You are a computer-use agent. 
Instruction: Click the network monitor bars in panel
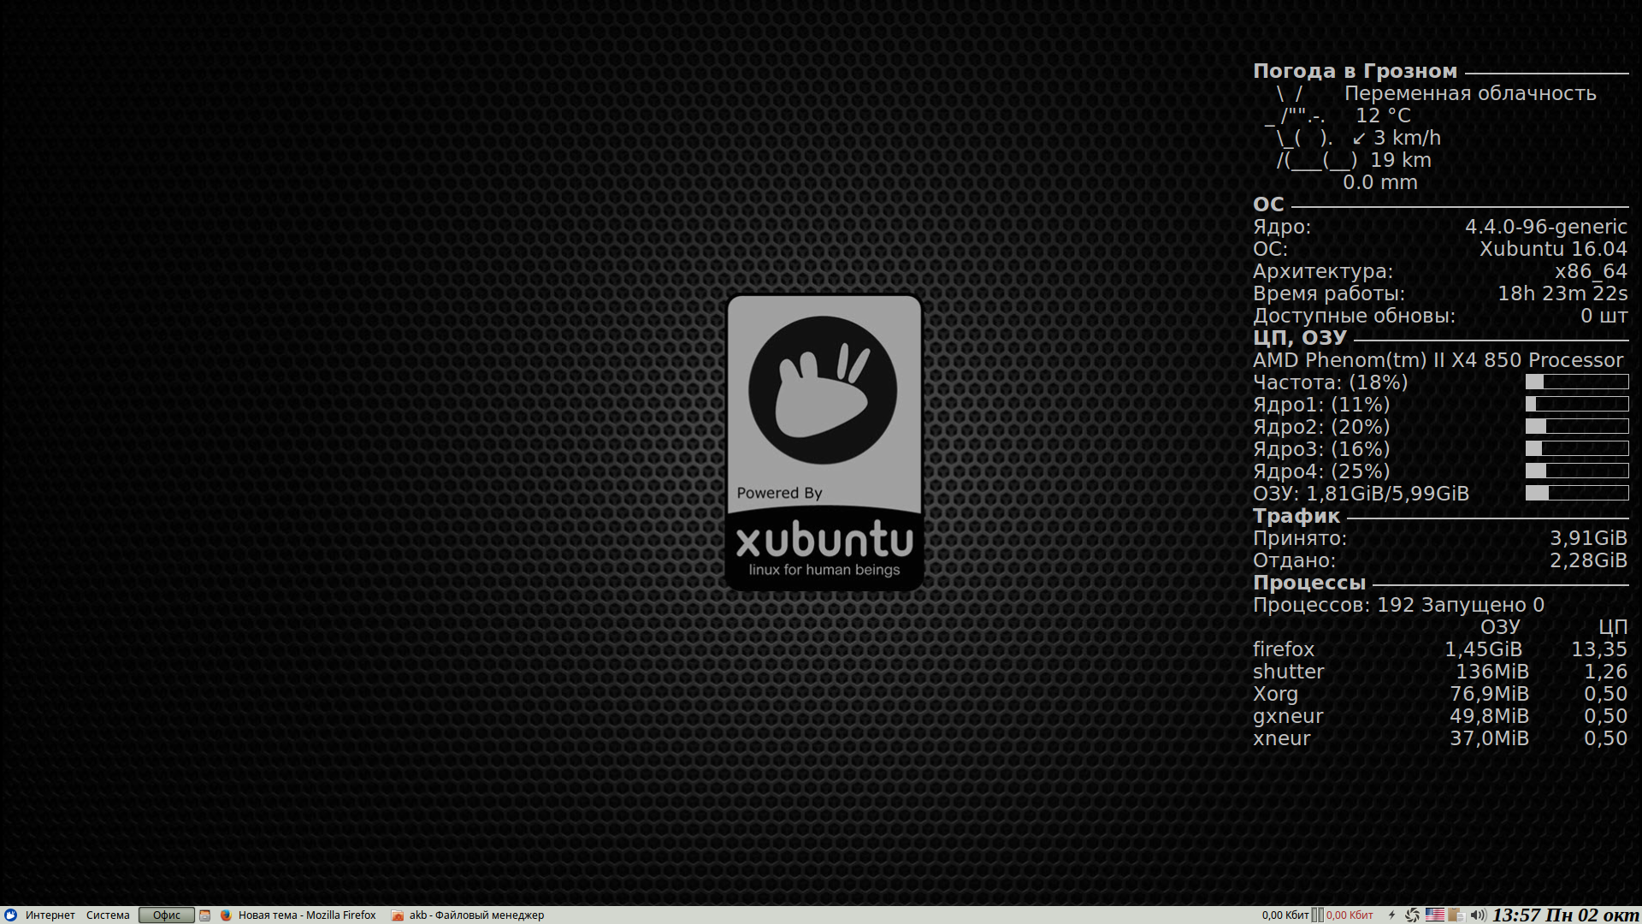tap(1318, 915)
